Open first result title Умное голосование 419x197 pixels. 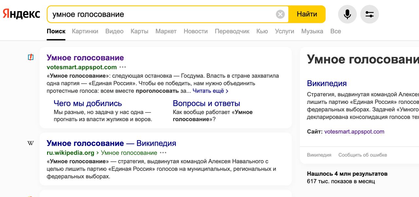coord(85,58)
